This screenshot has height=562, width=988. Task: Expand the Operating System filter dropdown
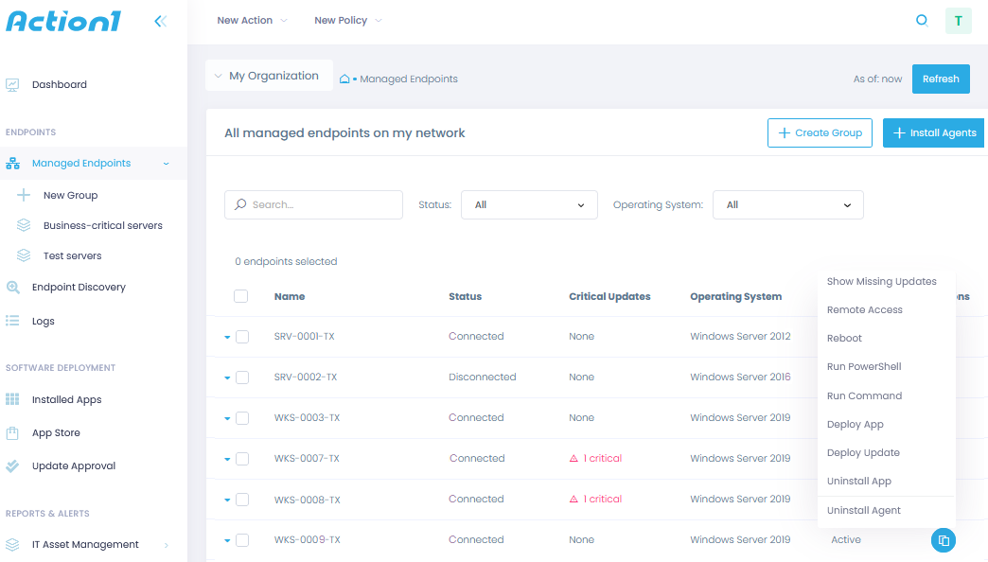click(x=787, y=204)
